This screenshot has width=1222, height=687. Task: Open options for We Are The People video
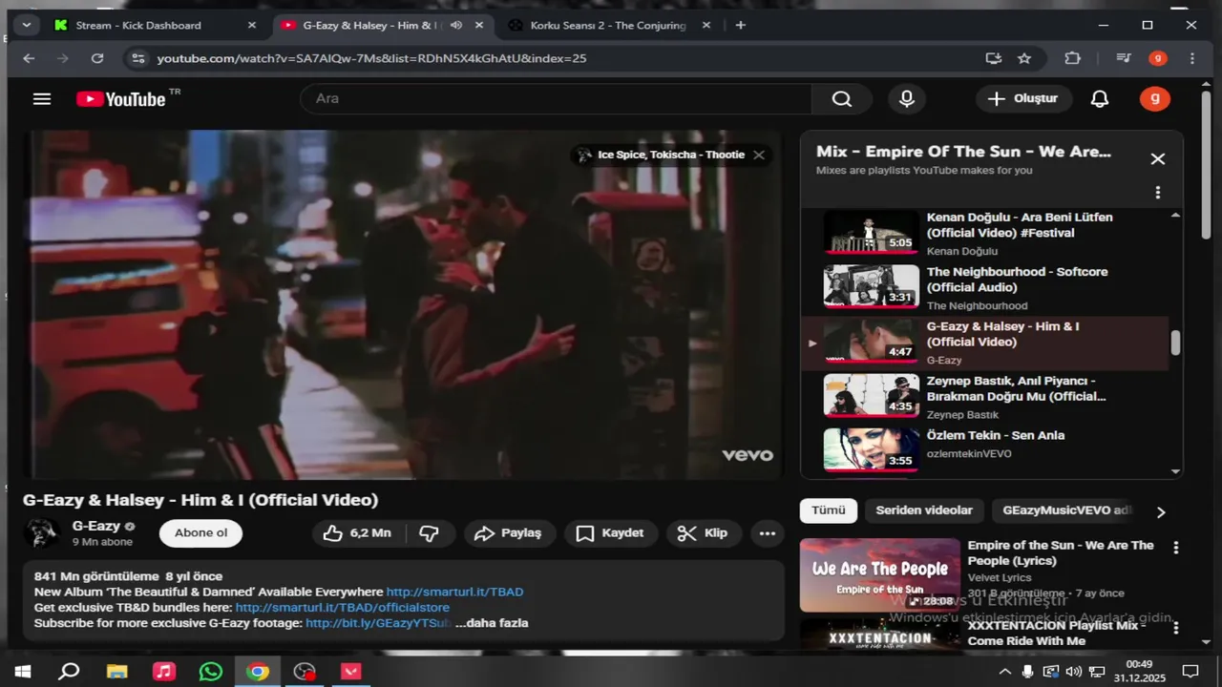1175,548
